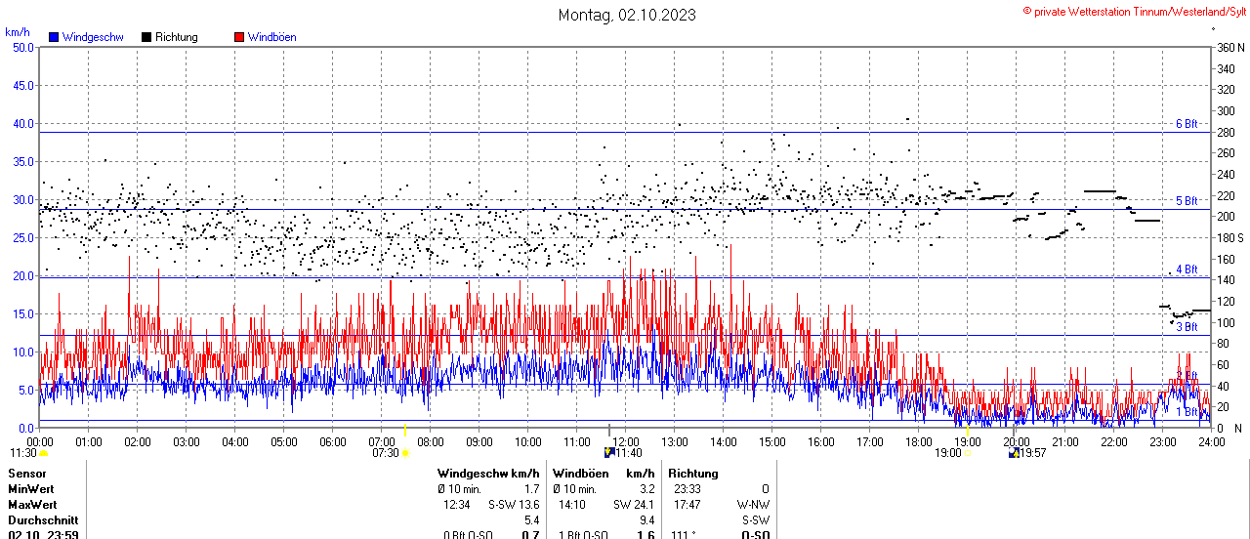This screenshot has width=1250, height=539.
Task: Click the average gust value 9.4
Action: (x=646, y=519)
